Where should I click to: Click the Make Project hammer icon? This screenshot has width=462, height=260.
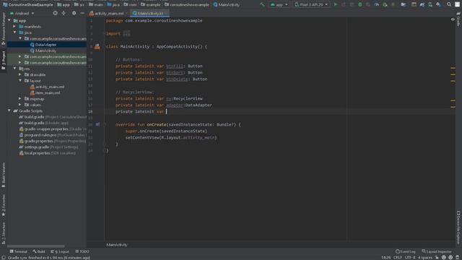(262, 4)
